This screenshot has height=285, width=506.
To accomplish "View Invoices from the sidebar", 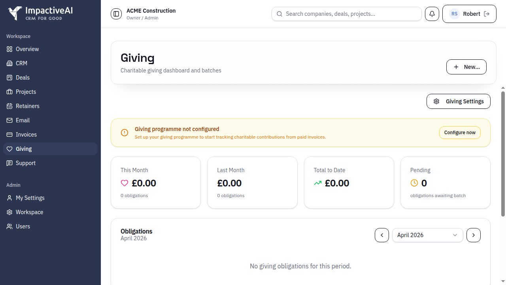I will 26,135.
